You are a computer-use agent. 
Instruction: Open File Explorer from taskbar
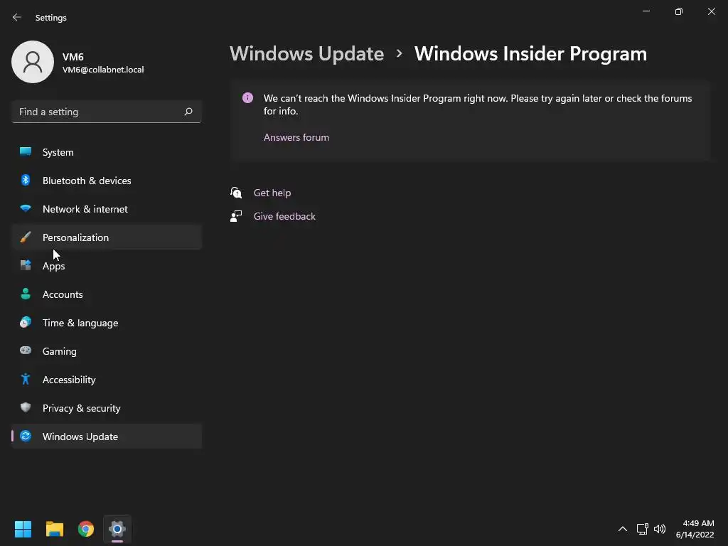pyautogui.click(x=54, y=529)
